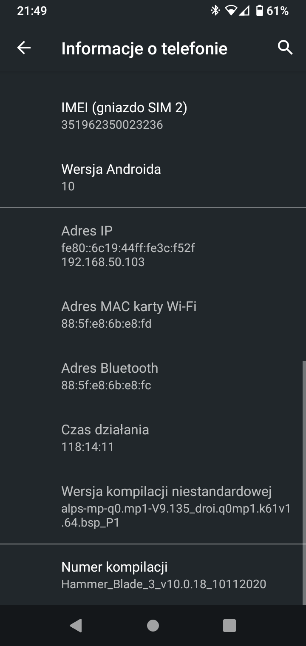
Task: Tap the back arrow icon
Action: point(24,48)
